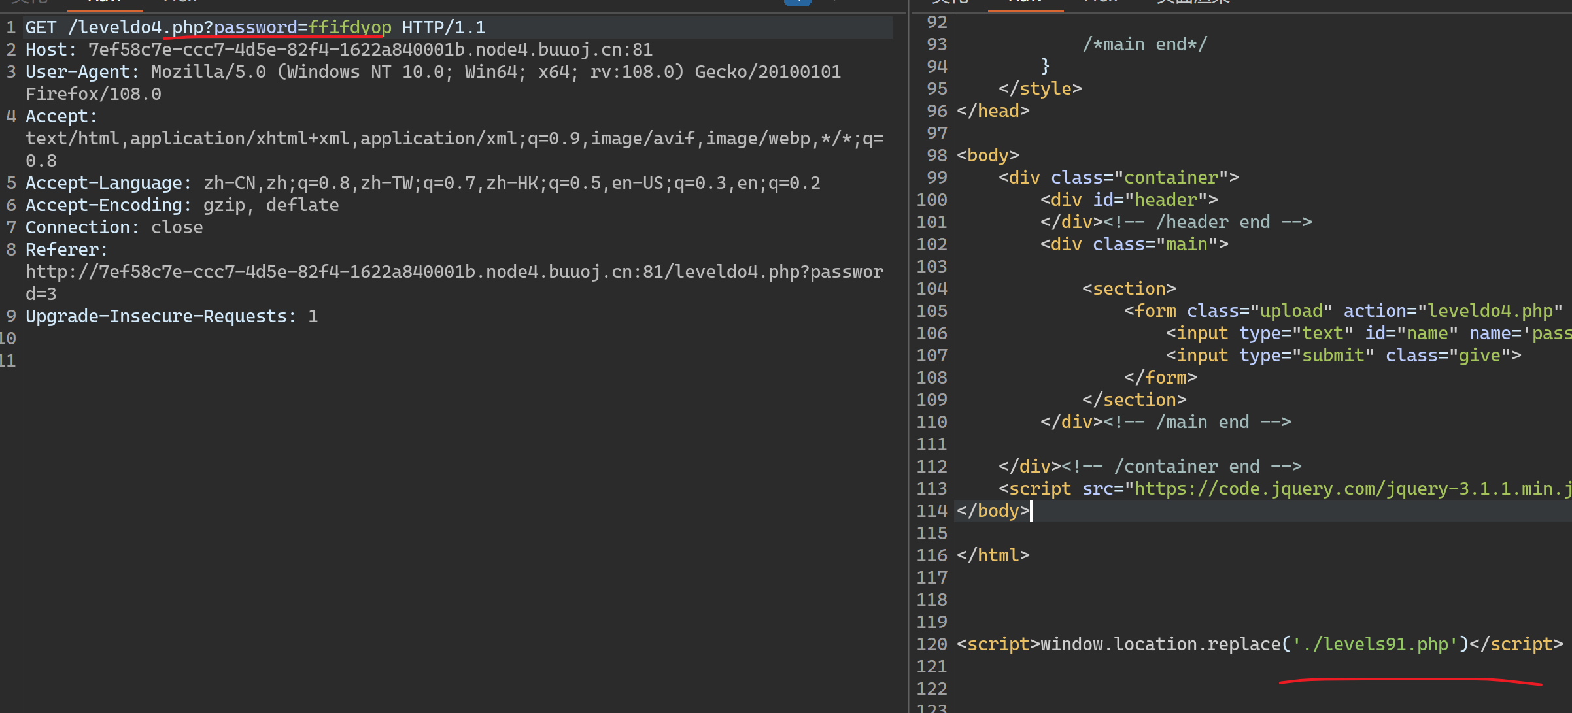The image size is (1572, 713).
Task: Click response line number 105
Action: (932, 311)
